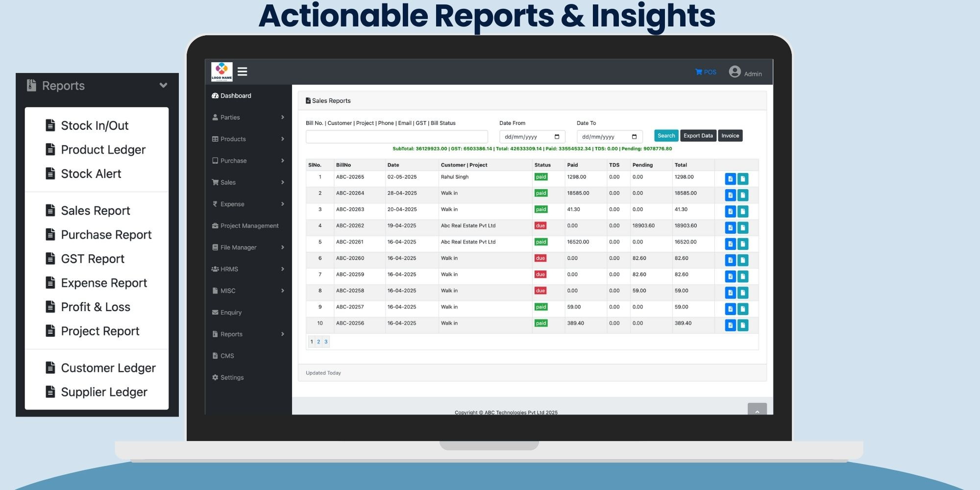Open Settings from the sidebar
This screenshot has width=980, height=490.
pos(232,377)
